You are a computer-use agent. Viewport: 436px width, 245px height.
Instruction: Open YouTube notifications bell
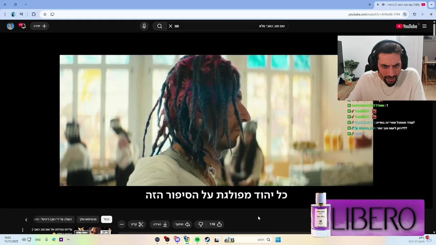(23, 26)
